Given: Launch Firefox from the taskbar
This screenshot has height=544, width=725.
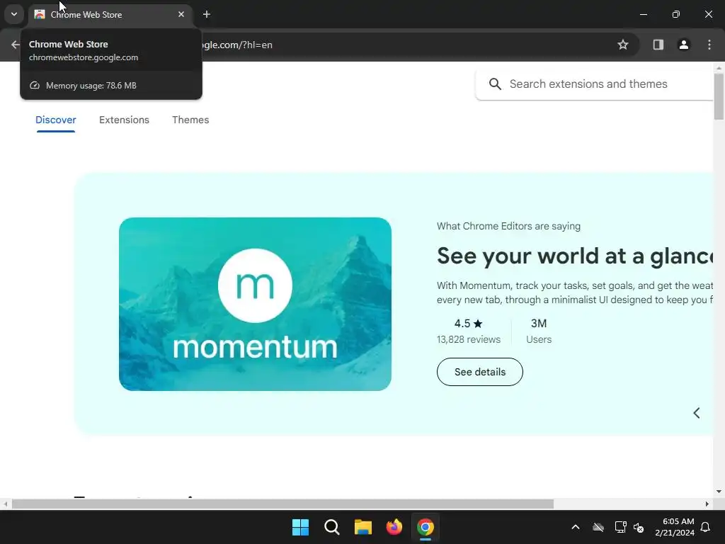Looking at the screenshot, I should (394, 527).
